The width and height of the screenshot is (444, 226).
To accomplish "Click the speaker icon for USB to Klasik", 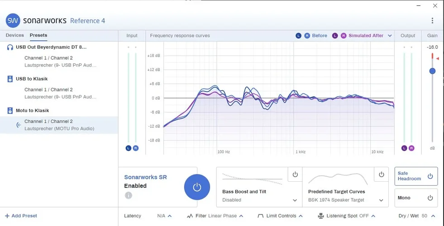I will coord(10,79).
